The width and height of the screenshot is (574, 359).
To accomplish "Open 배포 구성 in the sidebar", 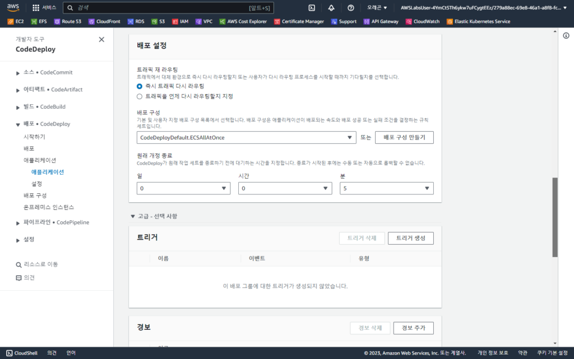I will point(35,195).
